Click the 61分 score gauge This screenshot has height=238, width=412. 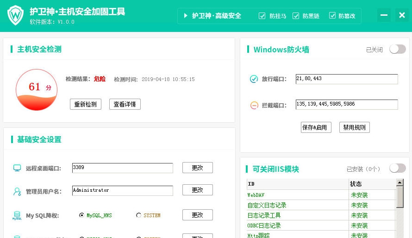pyautogui.click(x=37, y=89)
